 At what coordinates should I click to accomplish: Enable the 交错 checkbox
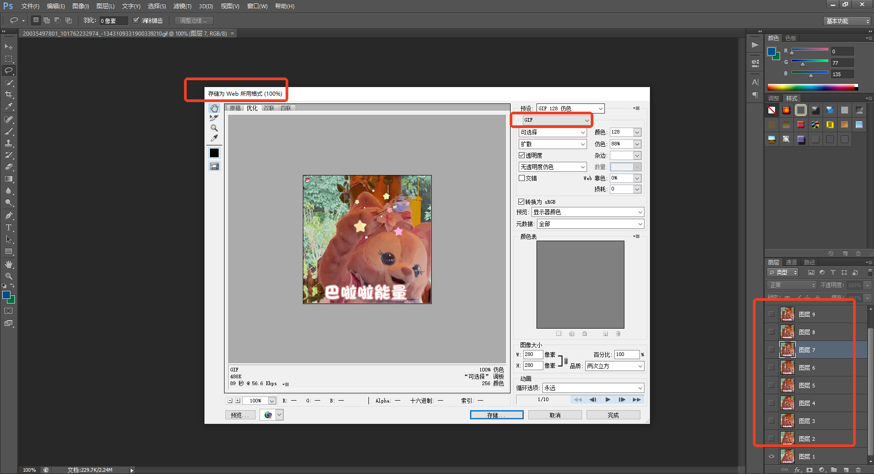coord(522,178)
